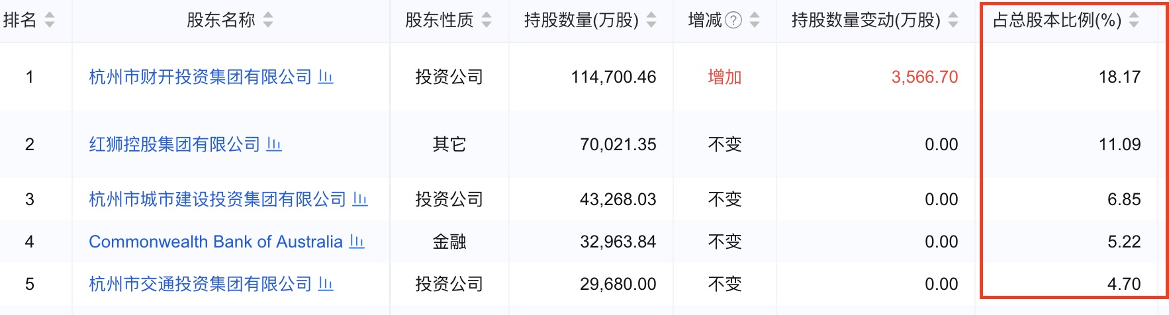The height and width of the screenshot is (315, 1169).
Task: Open chart icon next to 杭州市交通投资集团有限公司
Action: coord(326,284)
